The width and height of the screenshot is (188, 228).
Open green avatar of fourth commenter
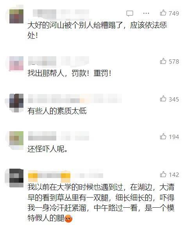[x=16, y=138]
